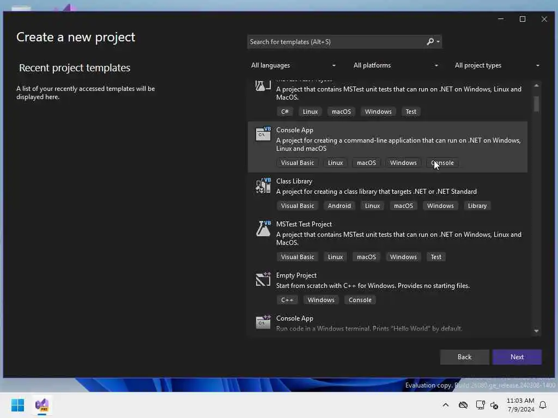This screenshot has height=418, width=558.
Task: Expand the search options arrow next to the magnifier
Action: pos(438,42)
